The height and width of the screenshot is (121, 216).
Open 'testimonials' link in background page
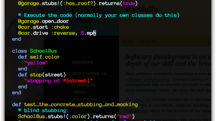coord(137,111)
